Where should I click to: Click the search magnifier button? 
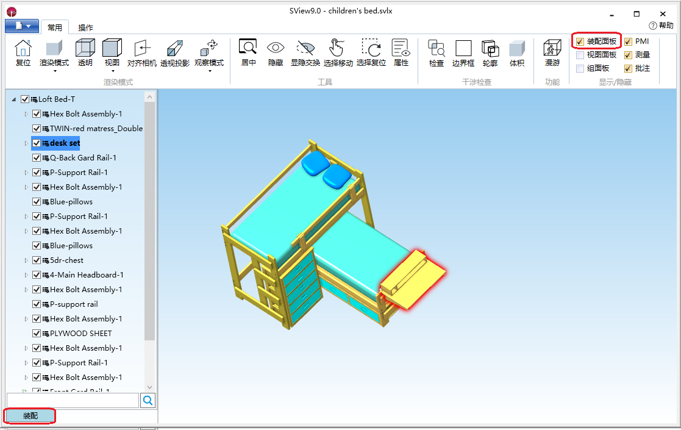pyautogui.click(x=148, y=401)
